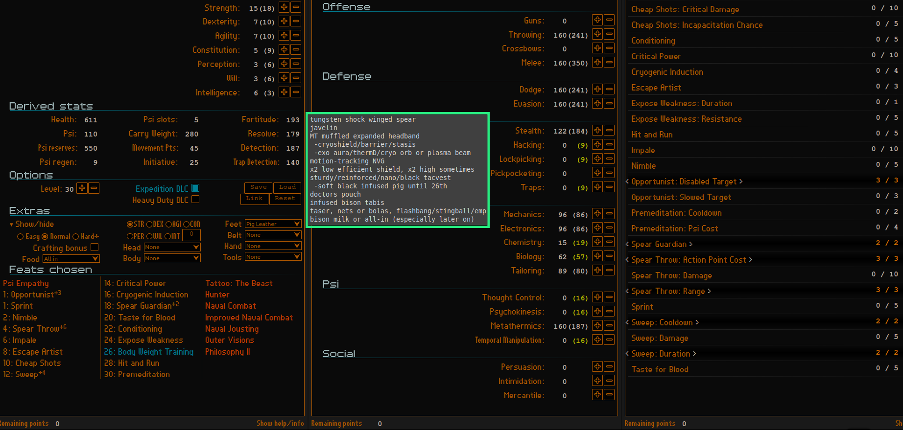Select Hard+ difficulty radio button
This screenshot has height=431, width=903.
(x=75, y=237)
